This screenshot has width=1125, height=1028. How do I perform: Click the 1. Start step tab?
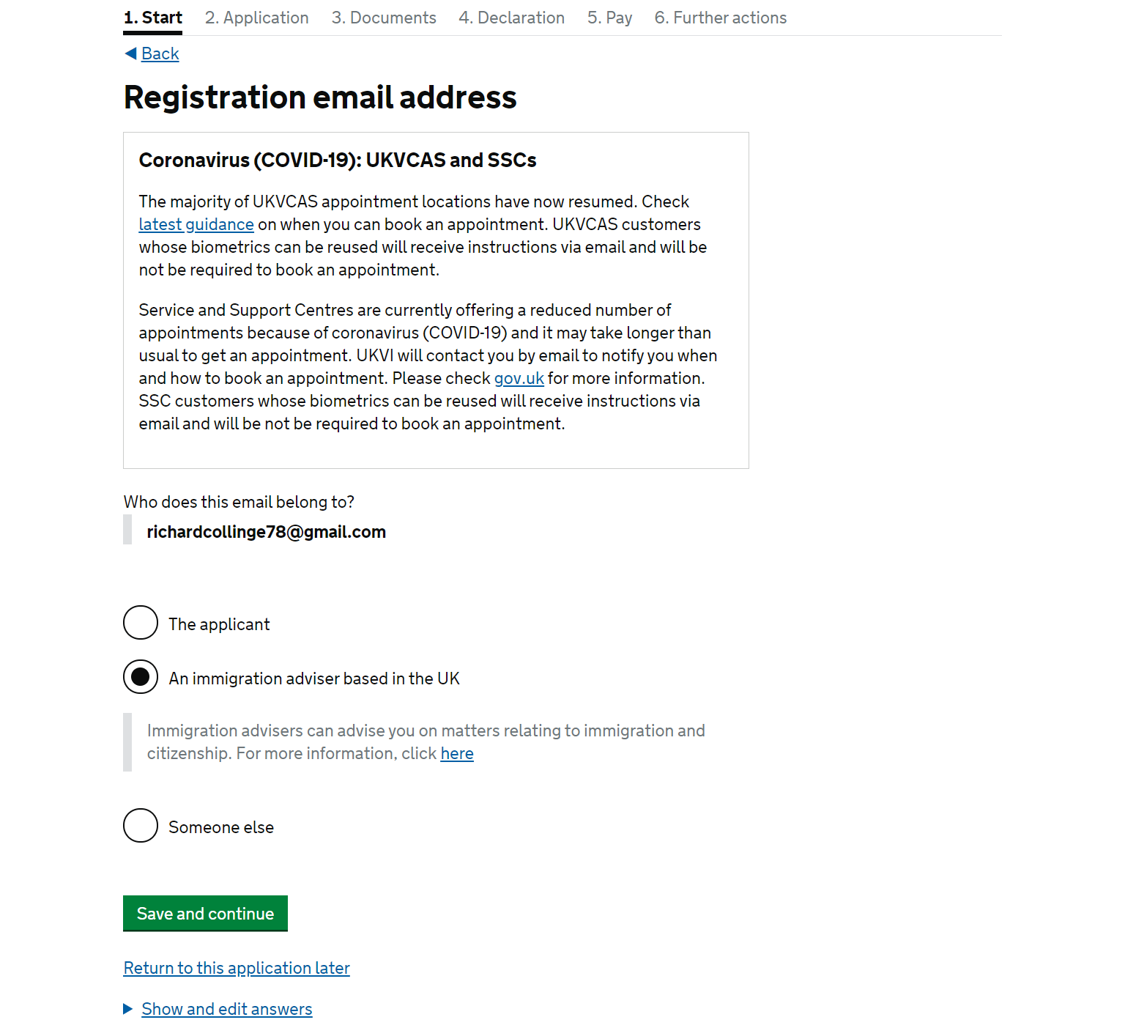pos(153,18)
